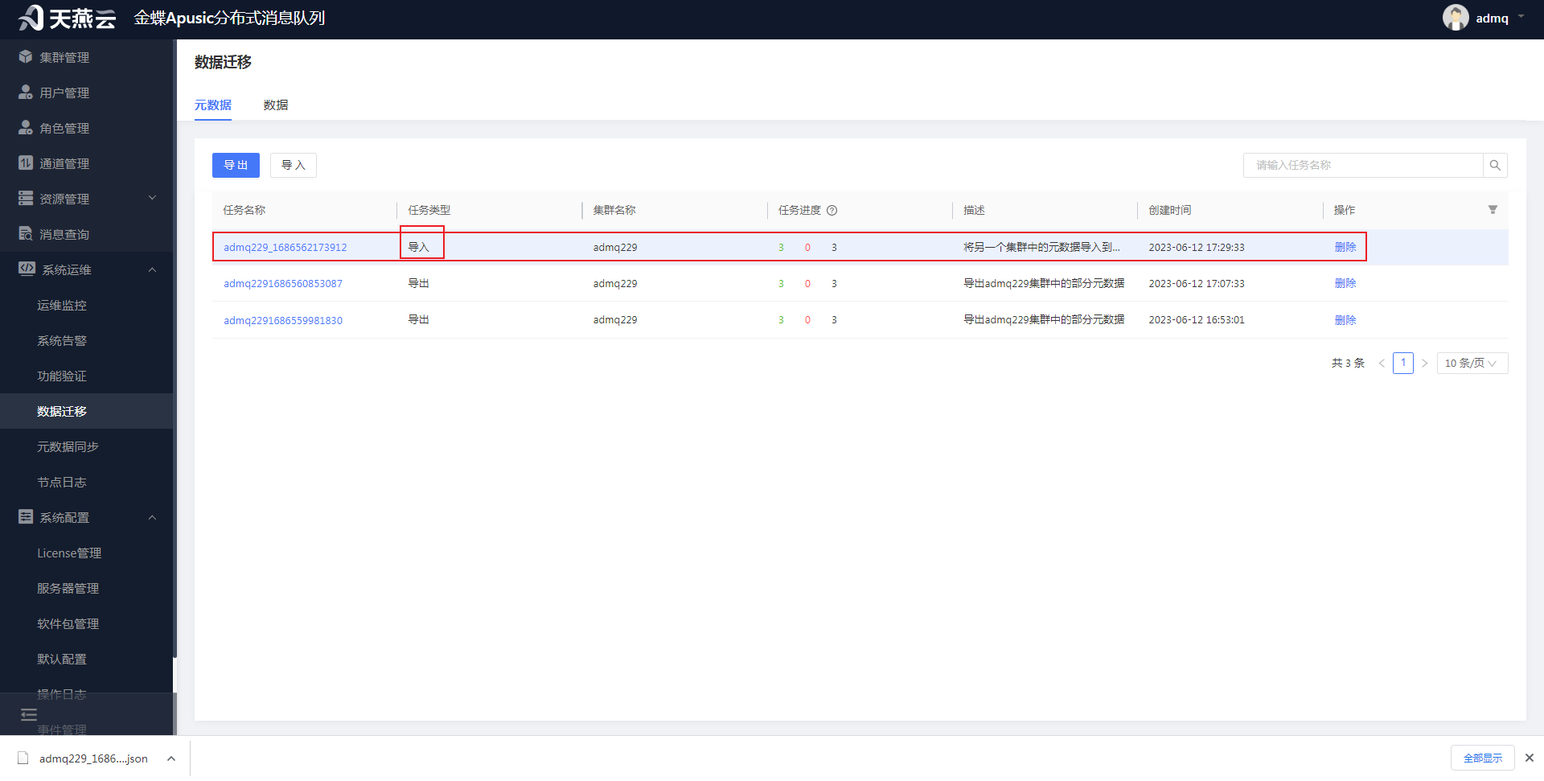Click 全部显示 in downloads bar
1544x781 pixels.
coord(1483,758)
